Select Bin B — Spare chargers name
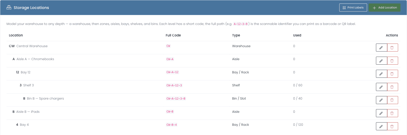 click(x=45, y=99)
